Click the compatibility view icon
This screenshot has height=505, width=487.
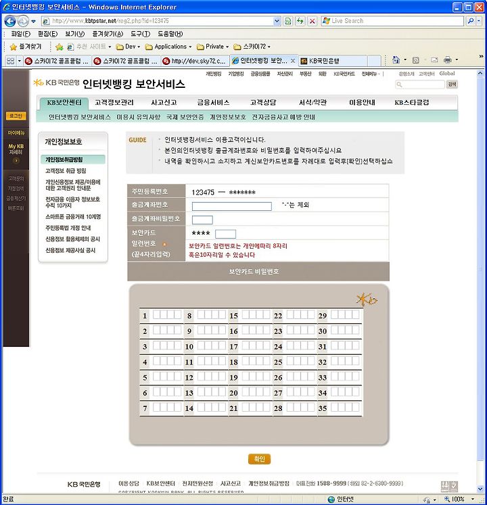[288, 21]
